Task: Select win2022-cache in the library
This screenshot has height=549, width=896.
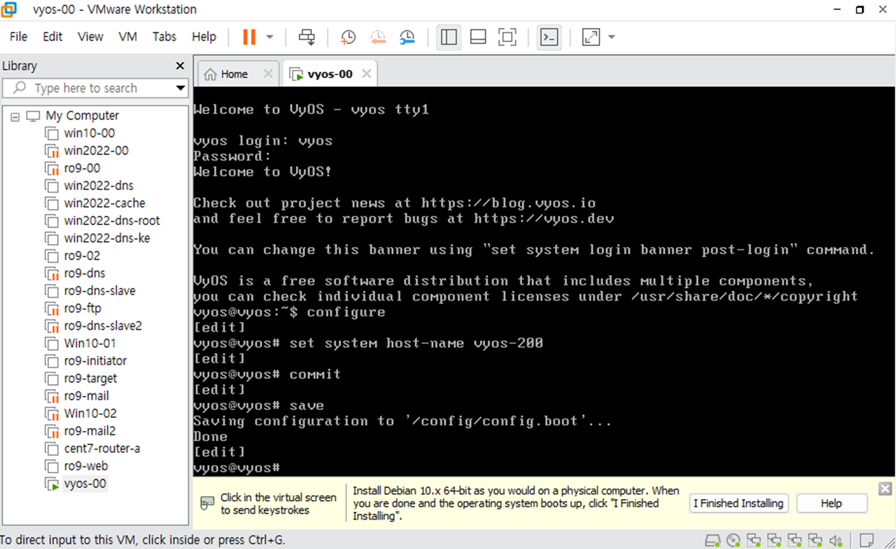Action: click(104, 203)
